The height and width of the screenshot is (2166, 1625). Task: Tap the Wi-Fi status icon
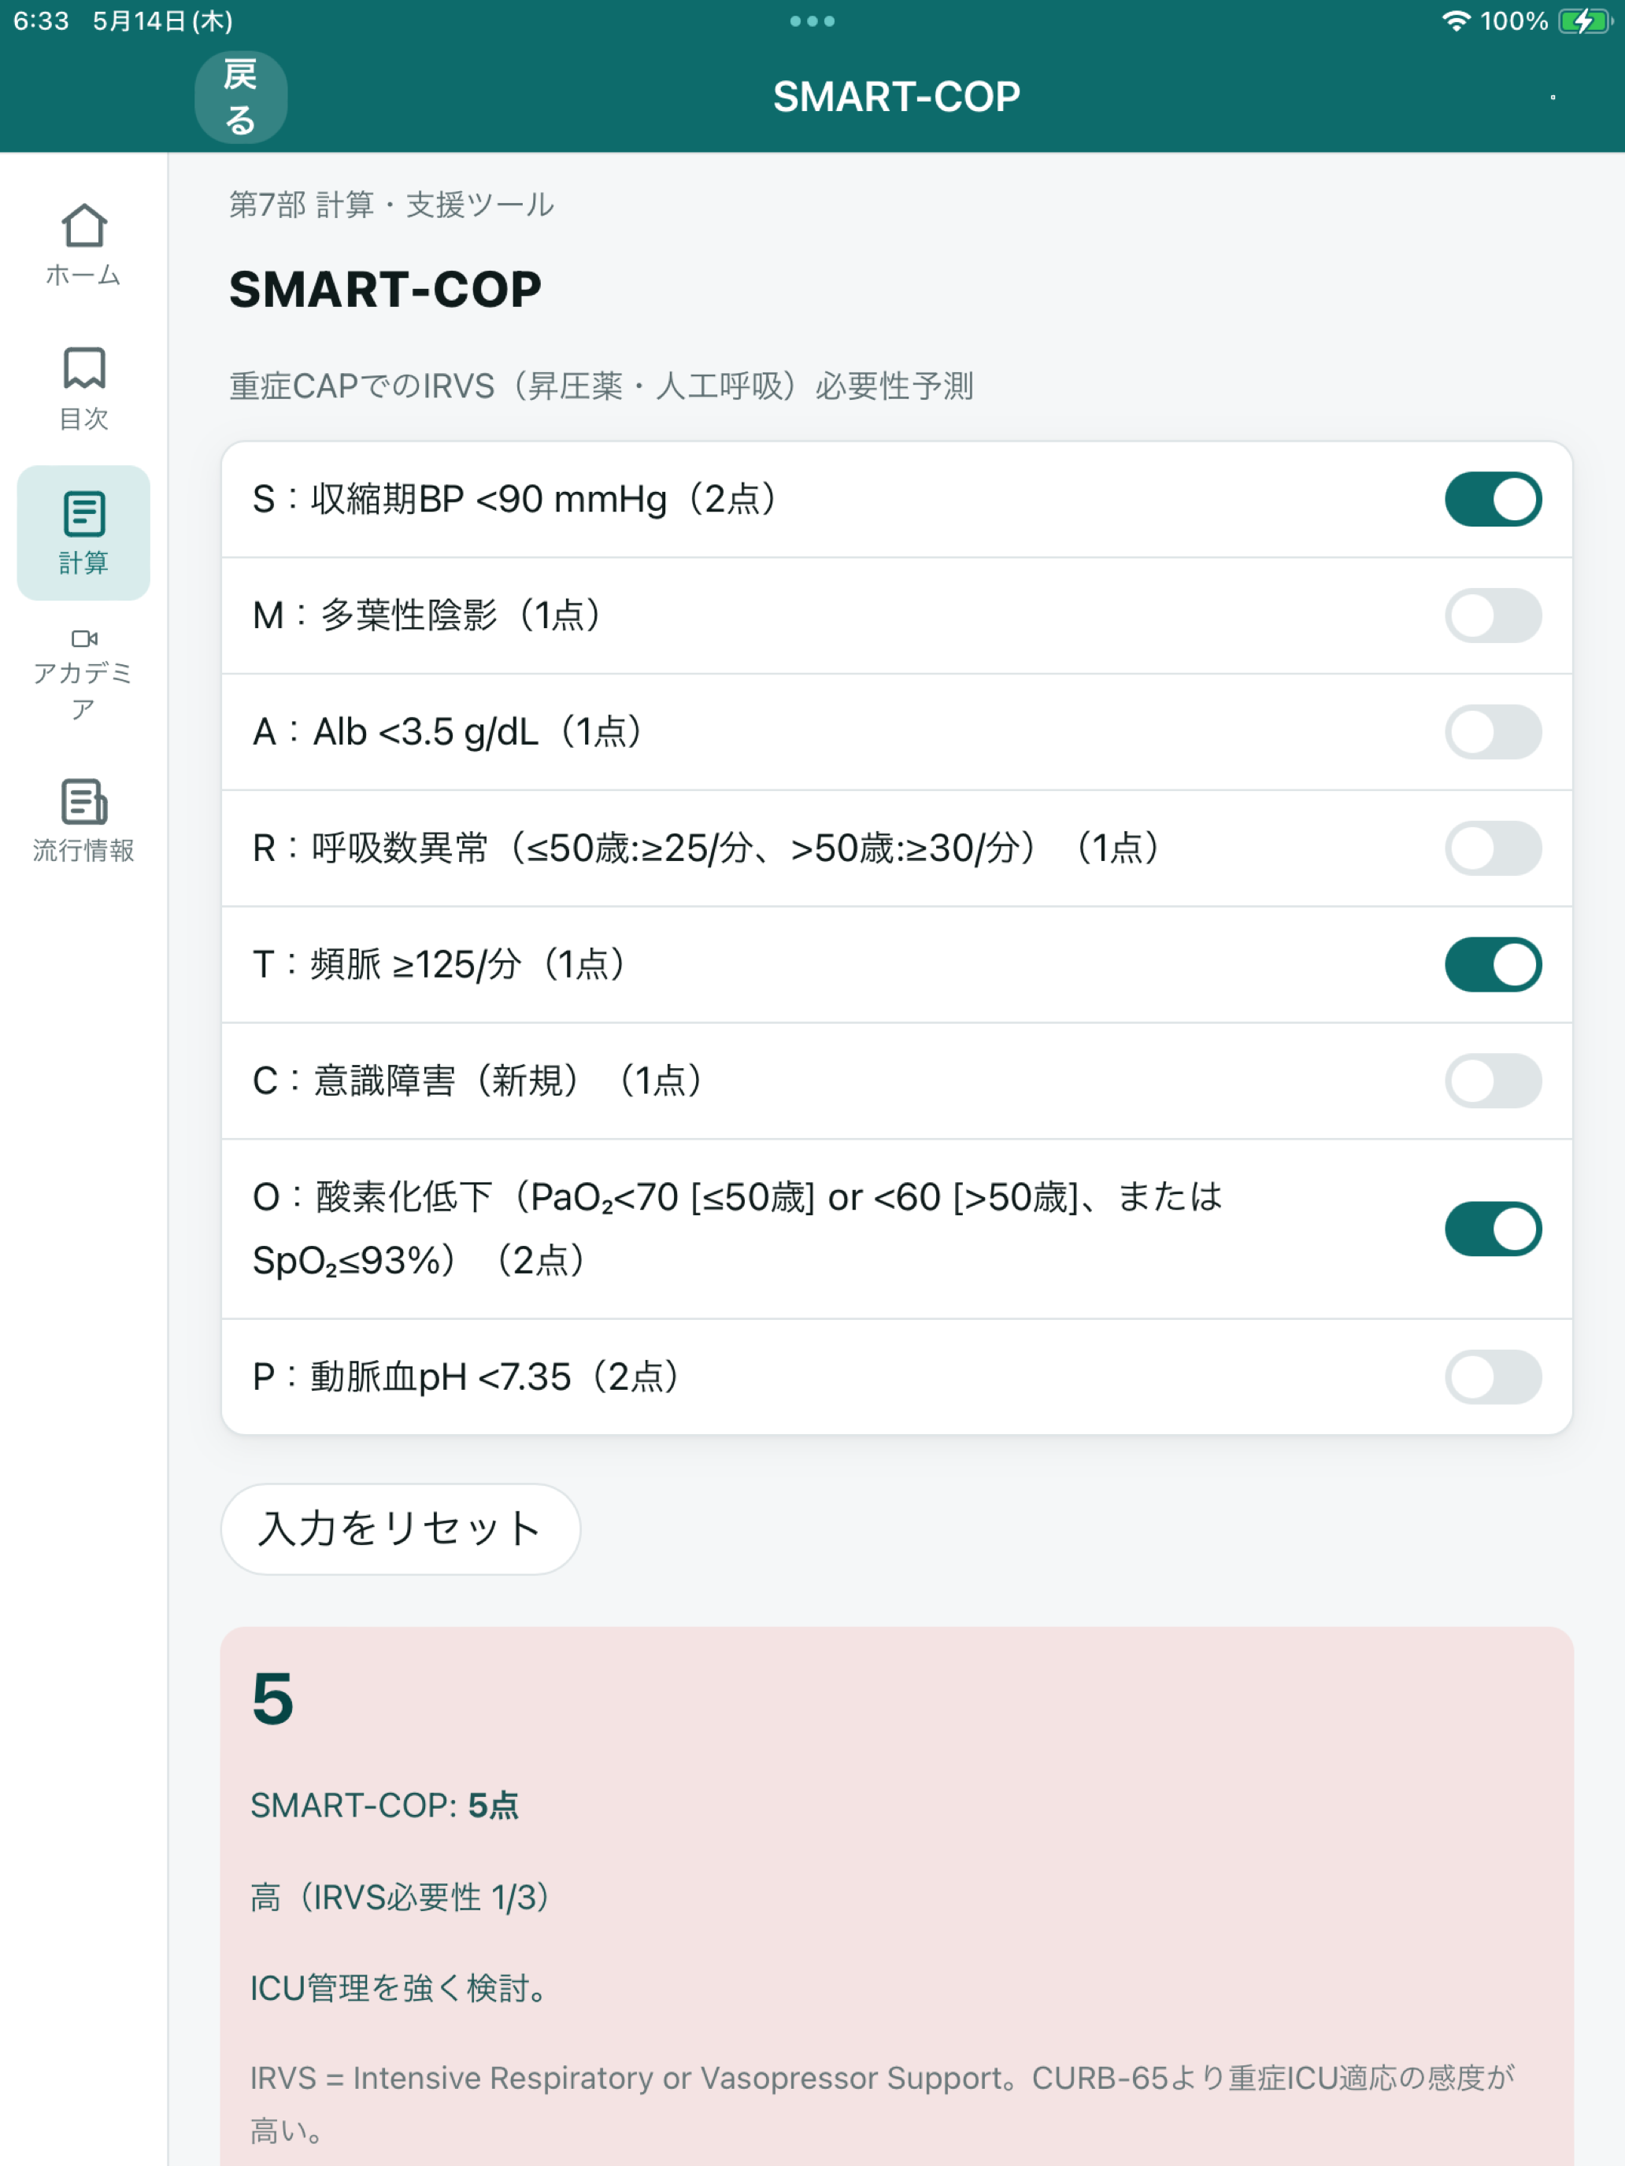tap(1457, 21)
